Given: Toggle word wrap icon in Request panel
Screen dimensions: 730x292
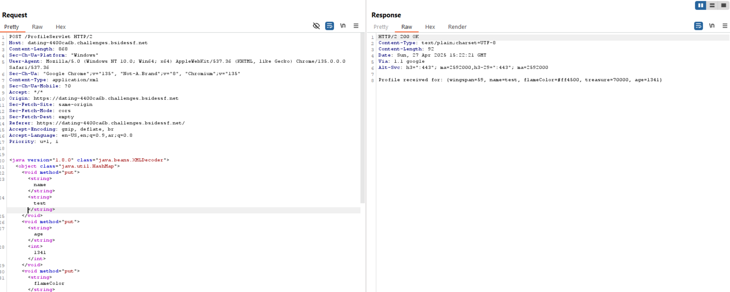Looking at the screenshot, I should click(x=329, y=26).
